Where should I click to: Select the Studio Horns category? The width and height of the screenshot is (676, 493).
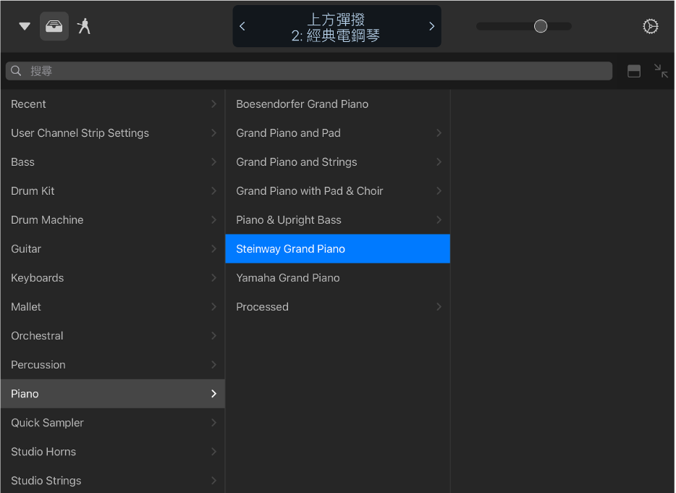[x=113, y=452]
